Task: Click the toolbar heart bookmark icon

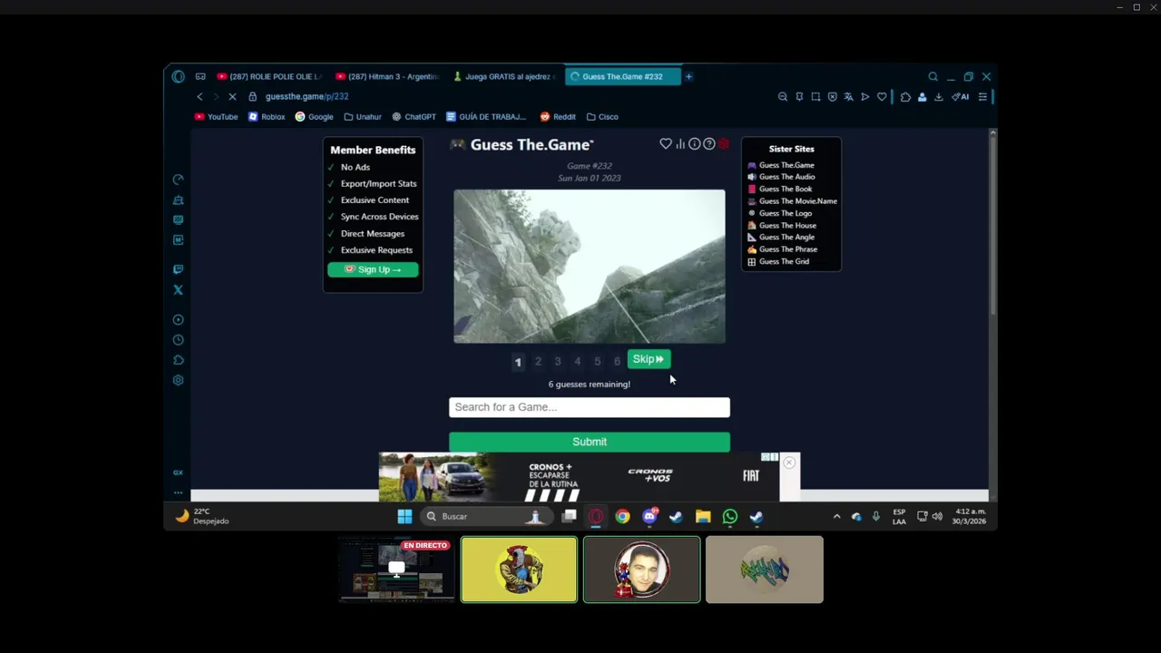Action: click(882, 97)
